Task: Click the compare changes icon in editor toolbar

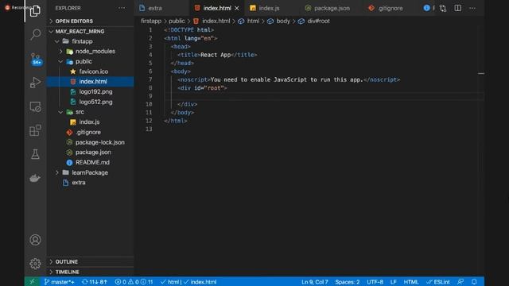Action: 443,8
